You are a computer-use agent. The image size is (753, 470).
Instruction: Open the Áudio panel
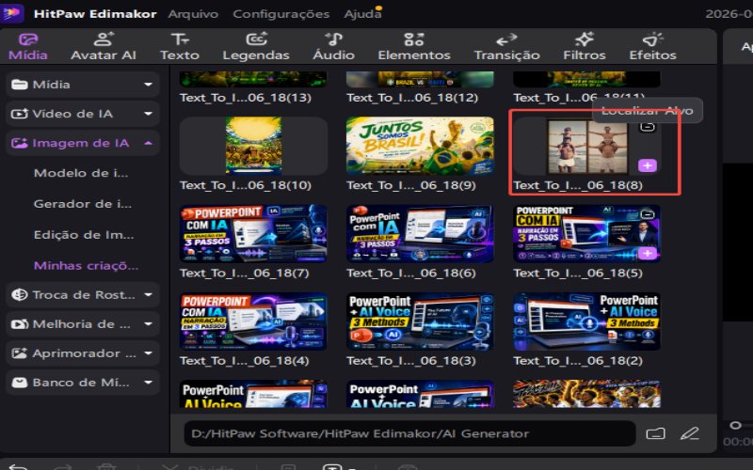coord(334,46)
